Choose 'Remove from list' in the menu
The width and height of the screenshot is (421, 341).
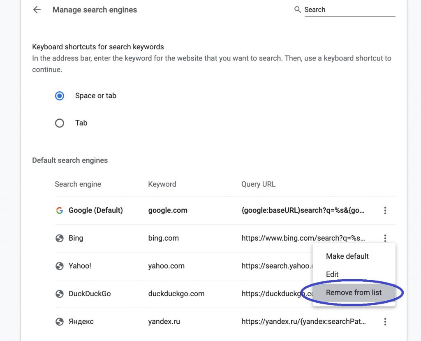click(x=354, y=292)
